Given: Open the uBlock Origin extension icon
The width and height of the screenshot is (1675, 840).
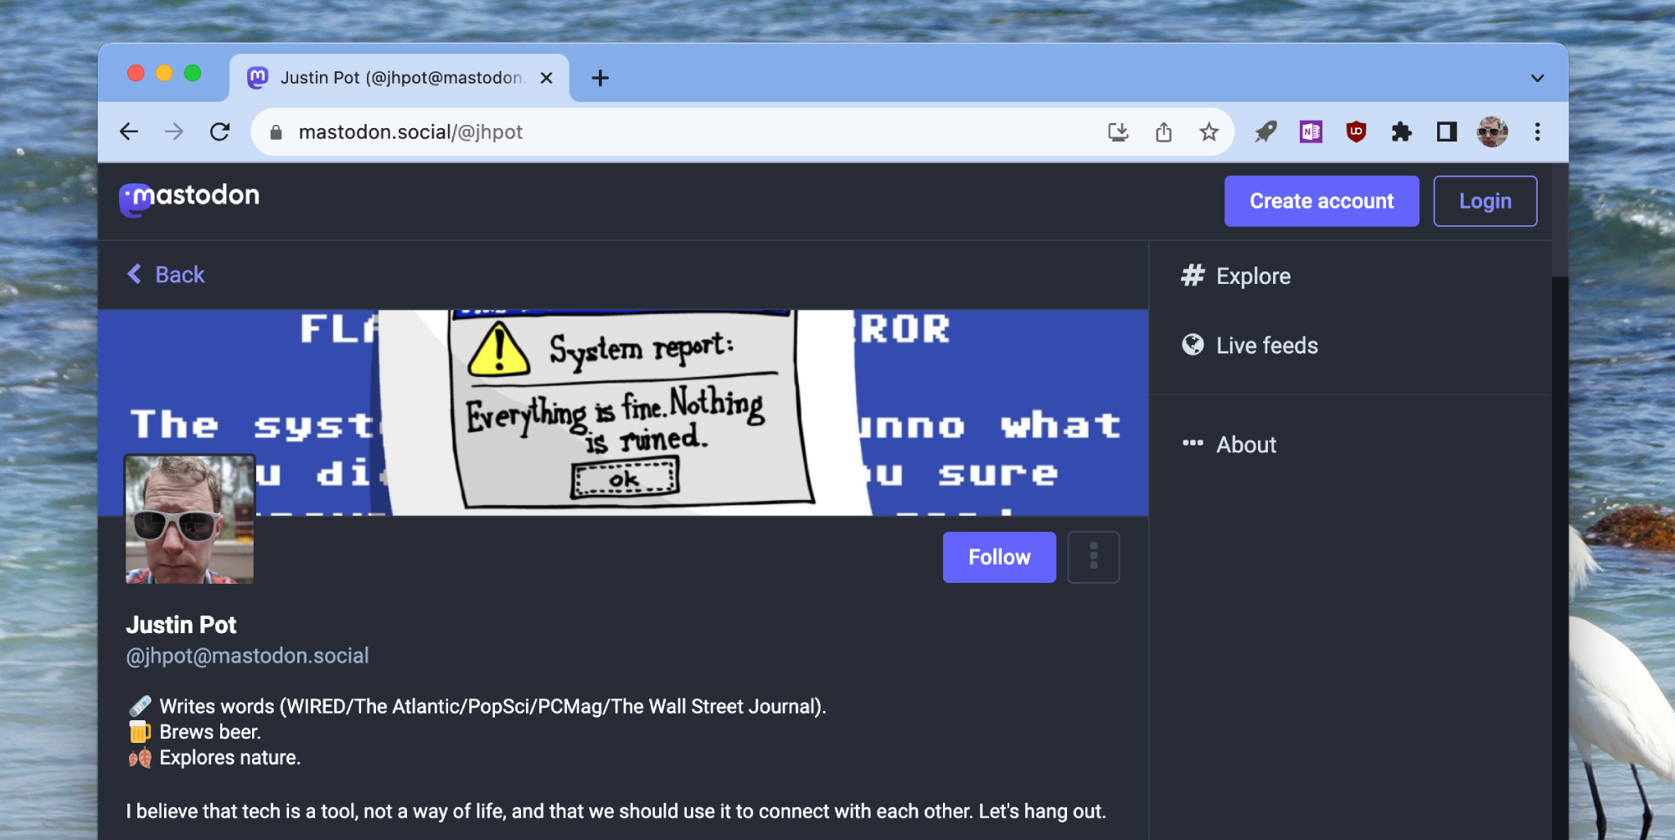Looking at the screenshot, I should (1356, 131).
